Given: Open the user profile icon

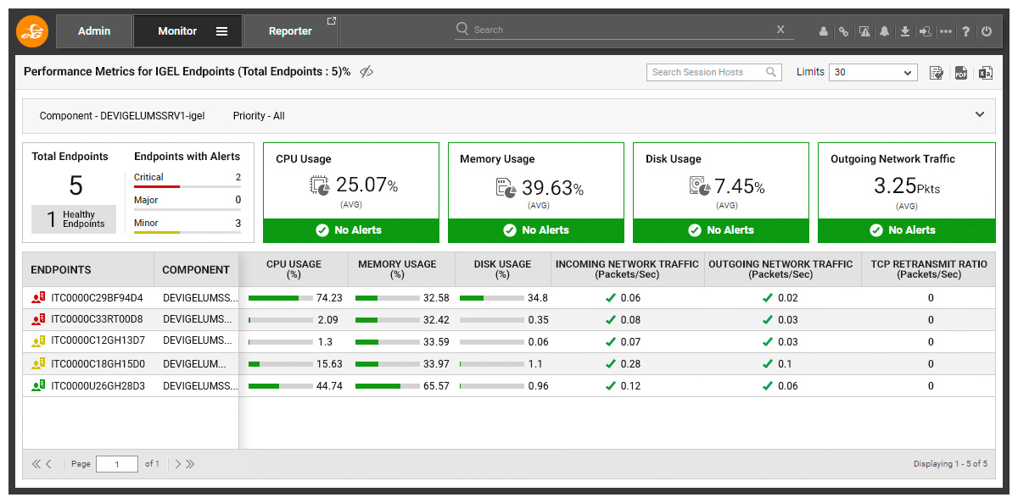Looking at the screenshot, I should [823, 31].
